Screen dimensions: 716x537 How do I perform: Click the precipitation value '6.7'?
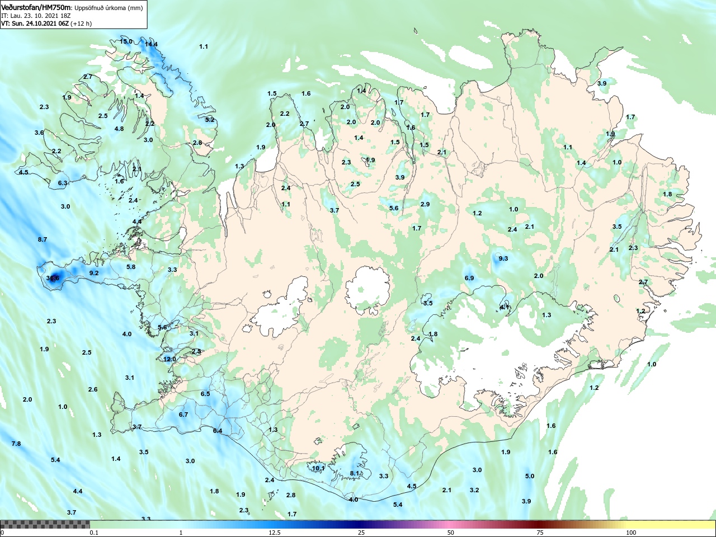click(183, 414)
